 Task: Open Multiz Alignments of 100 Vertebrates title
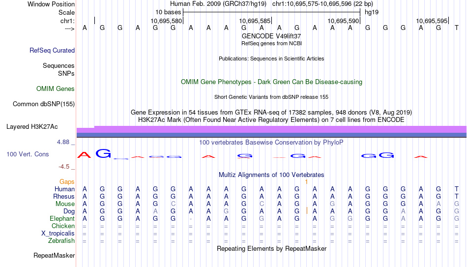271,175
